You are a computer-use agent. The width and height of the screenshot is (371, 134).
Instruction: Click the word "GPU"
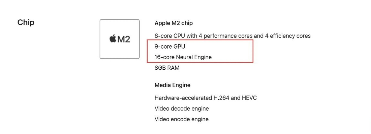pos(179,47)
